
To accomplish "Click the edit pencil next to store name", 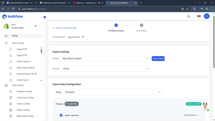I will coord(35,26).
